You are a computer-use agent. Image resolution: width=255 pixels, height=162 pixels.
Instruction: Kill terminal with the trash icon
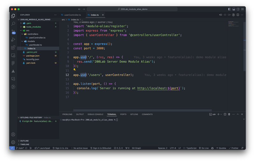pos(229,114)
